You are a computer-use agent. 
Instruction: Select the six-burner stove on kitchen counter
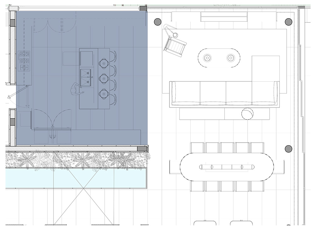[25, 61]
